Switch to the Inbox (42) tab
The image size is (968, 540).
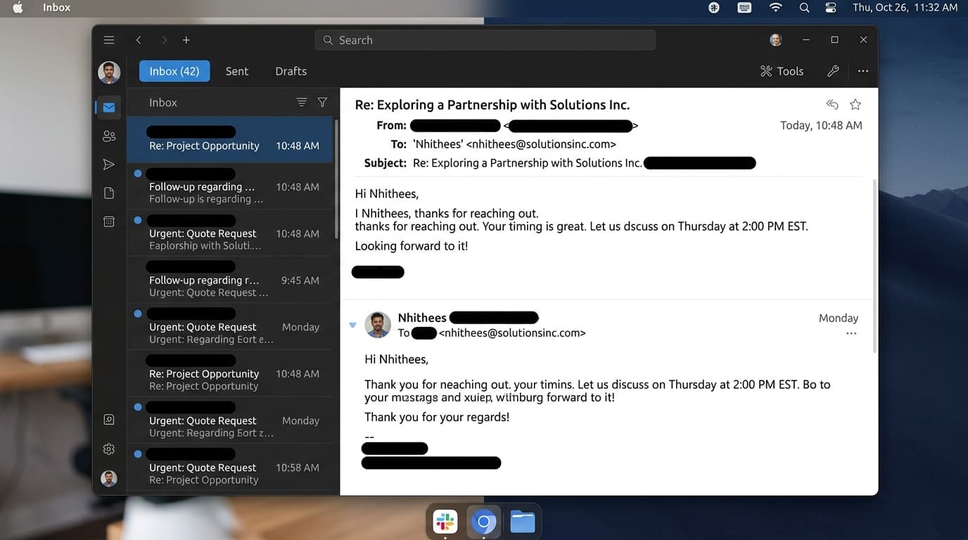[174, 71]
